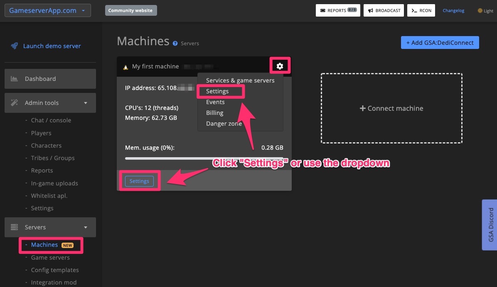
Task: Click the My first machine title
Action: pos(155,66)
